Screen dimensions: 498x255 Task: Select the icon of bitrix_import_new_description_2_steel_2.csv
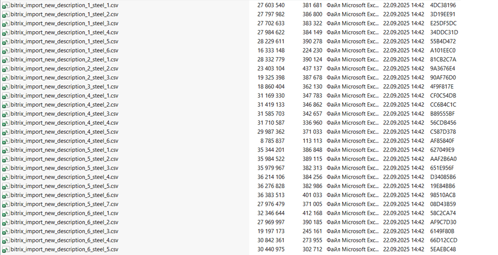tap(6, 68)
